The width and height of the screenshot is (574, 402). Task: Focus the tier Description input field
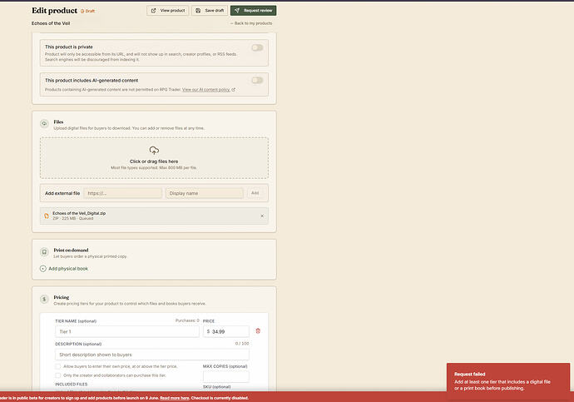[152, 355]
